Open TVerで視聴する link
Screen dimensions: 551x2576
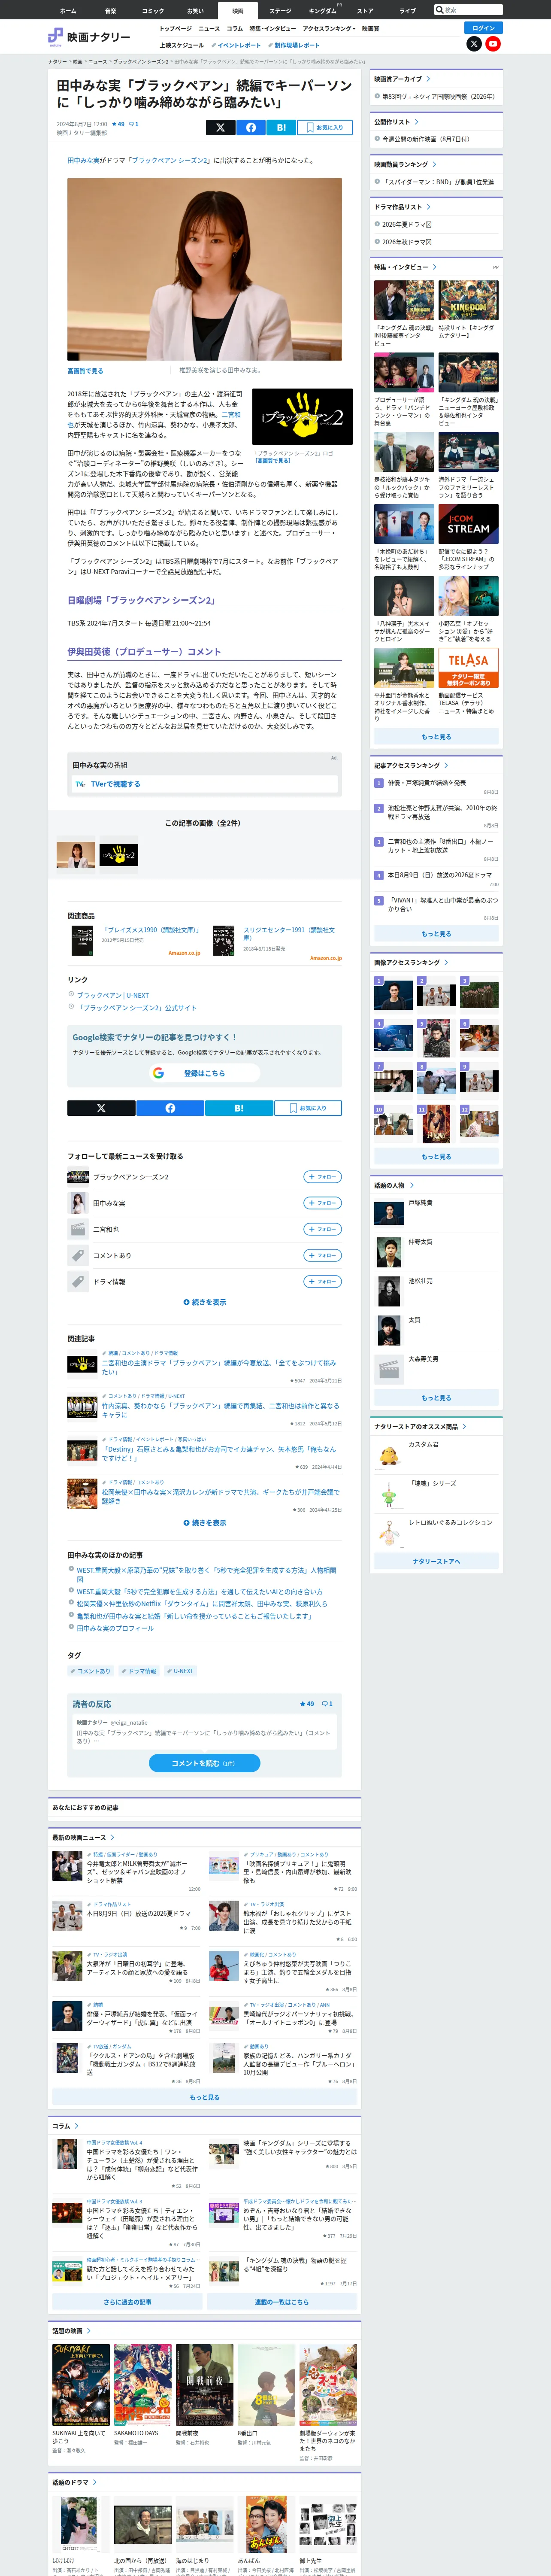coord(115,784)
